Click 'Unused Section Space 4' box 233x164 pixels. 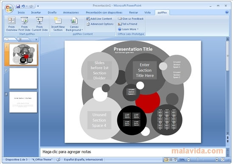click(99, 120)
